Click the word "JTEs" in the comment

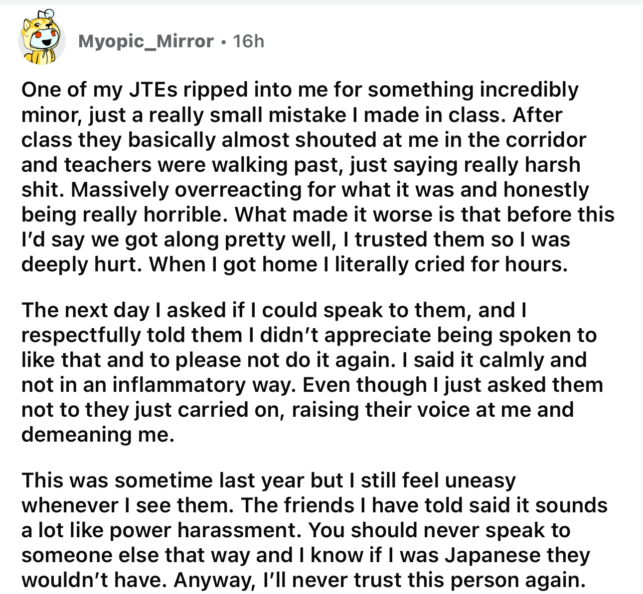pyautogui.click(x=153, y=90)
